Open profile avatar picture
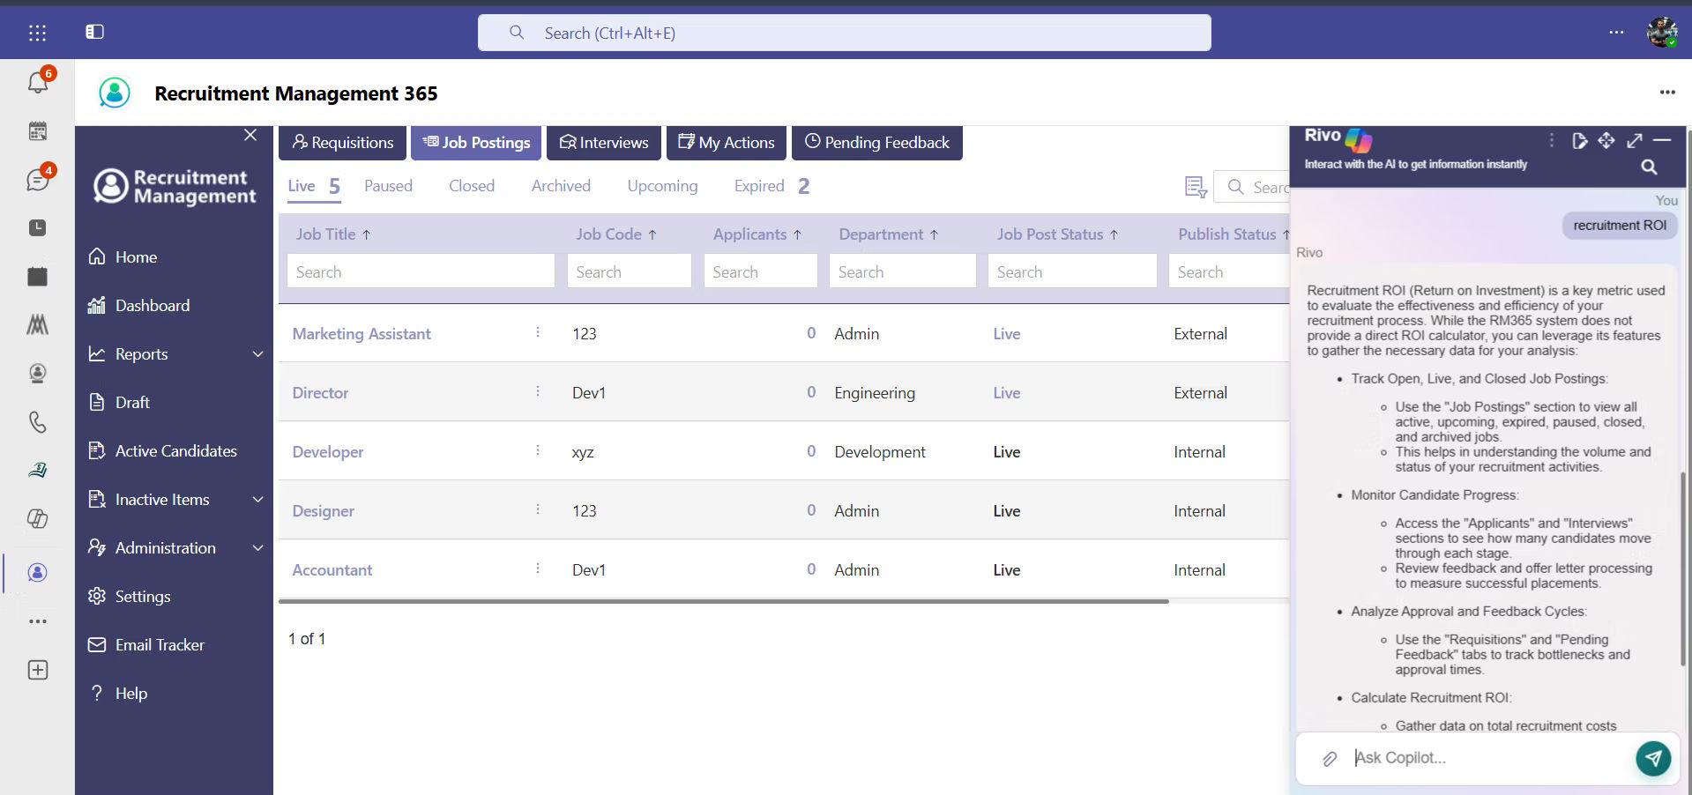Viewport: 1692px width, 795px height. point(1662,32)
